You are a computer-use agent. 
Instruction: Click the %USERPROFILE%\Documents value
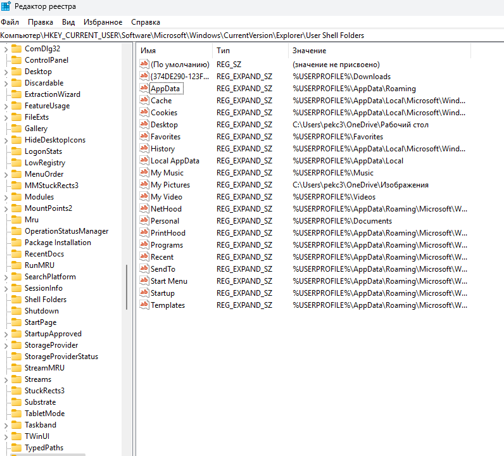[343, 221]
